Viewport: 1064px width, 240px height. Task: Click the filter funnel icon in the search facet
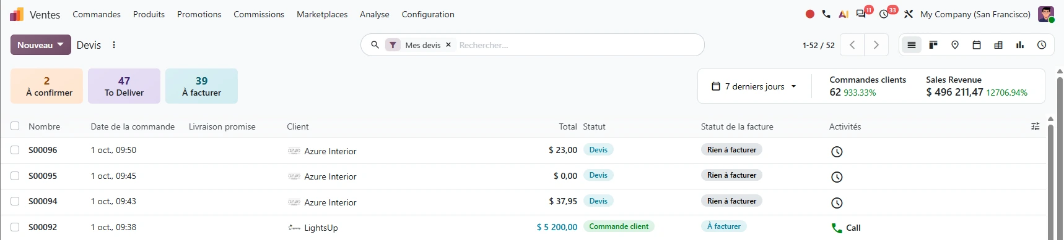[393, 45]
